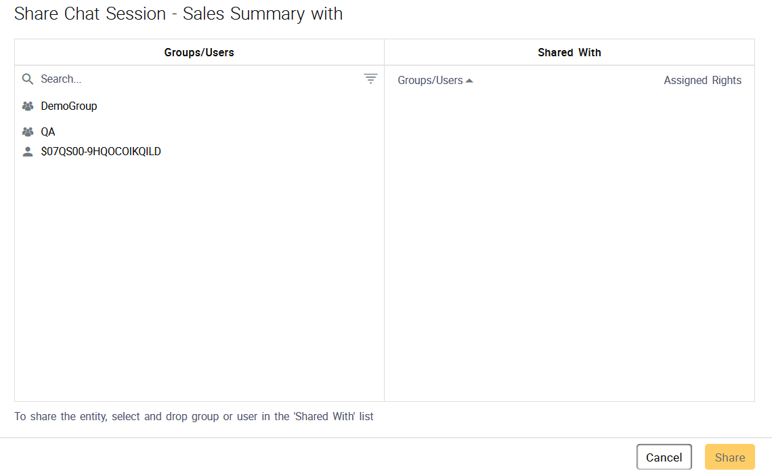772x471 pixels.
Task: Select the DemoGroup entry
Action: (x=69, y=106)
